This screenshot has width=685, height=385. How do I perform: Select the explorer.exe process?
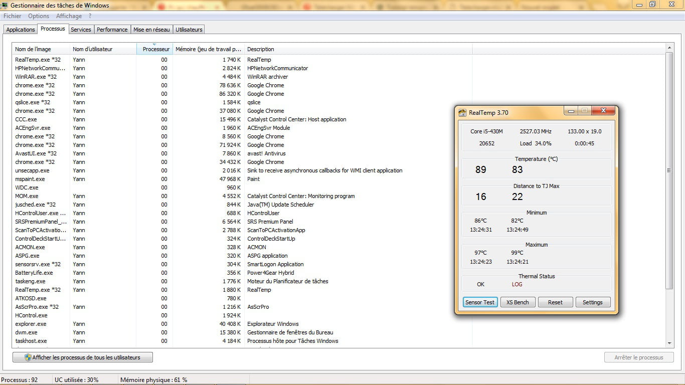(x=242, y=324)
